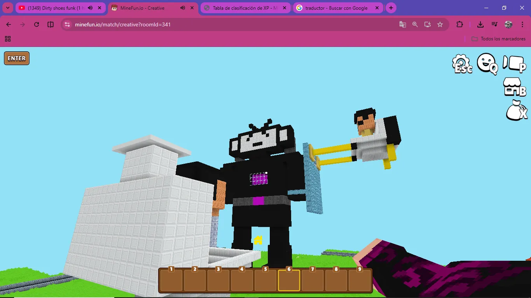Translate this page icon

tap(403, 24)
